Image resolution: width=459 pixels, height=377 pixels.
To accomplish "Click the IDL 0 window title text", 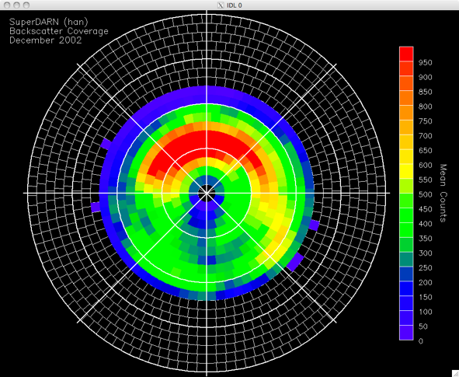I will click(x=235, y=5).
